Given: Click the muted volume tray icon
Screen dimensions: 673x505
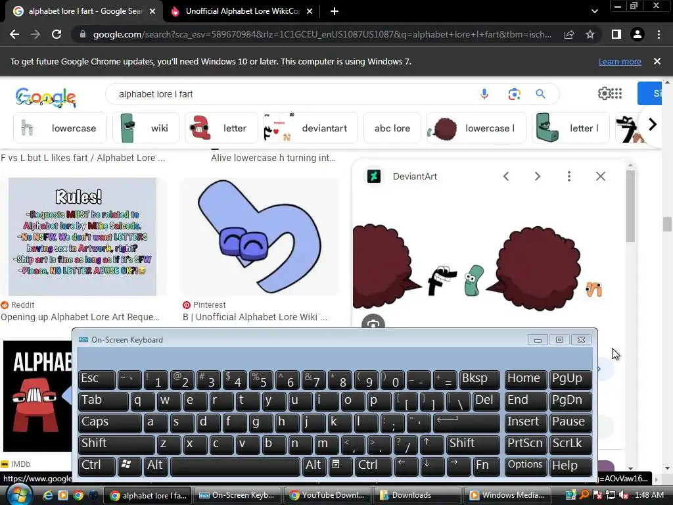Looking at the screenshot, I should pyautogui.click(x=624, y=495).
